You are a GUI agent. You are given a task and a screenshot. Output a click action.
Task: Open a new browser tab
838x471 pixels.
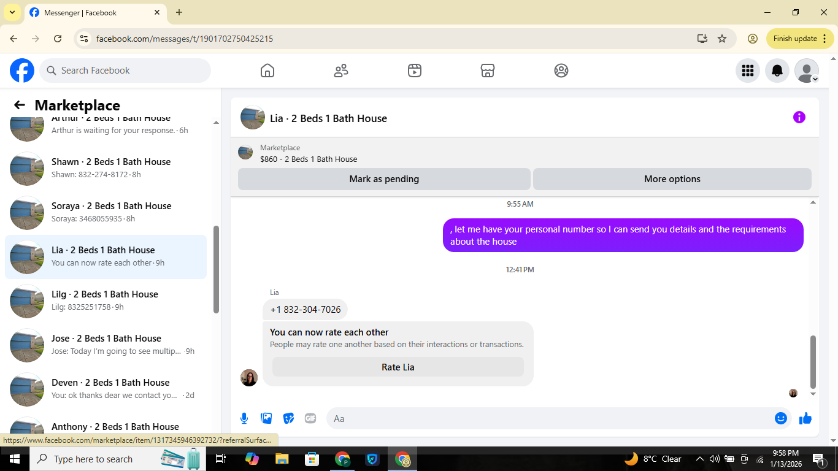point(179,12)
